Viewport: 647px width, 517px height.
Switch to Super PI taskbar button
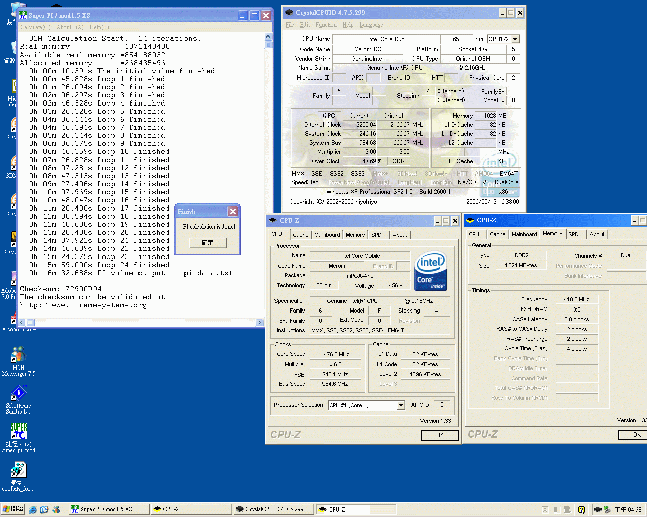point(109,509)
